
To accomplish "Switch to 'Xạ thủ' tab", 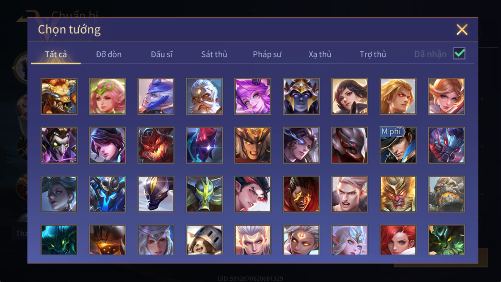I will (x=320, y=54).
